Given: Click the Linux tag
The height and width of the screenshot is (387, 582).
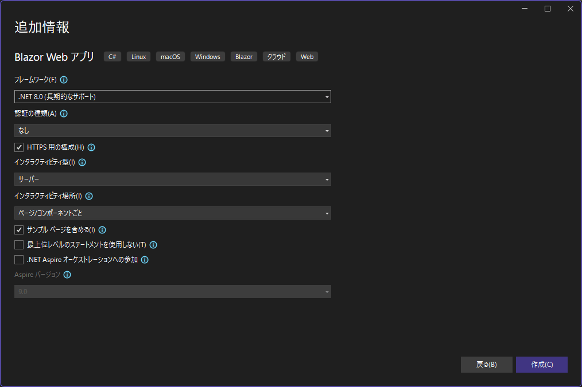Looking at the screenshot, I should pos(138,57).
